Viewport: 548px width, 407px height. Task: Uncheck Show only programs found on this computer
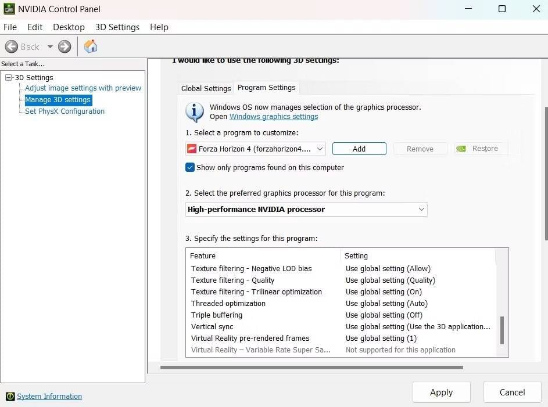190,167
